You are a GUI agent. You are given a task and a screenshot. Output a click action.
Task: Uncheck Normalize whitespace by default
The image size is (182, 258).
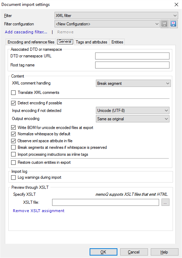tap(13, 134)
